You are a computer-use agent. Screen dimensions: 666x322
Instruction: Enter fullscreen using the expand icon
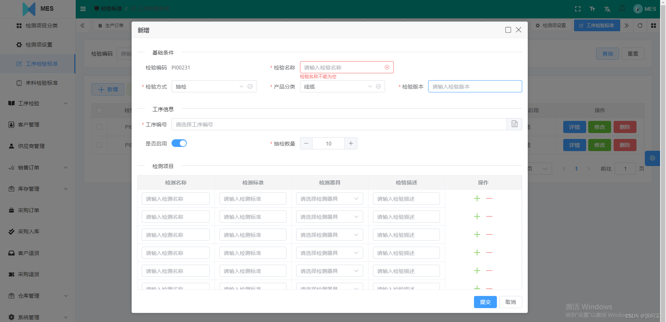tap(577, 8)
